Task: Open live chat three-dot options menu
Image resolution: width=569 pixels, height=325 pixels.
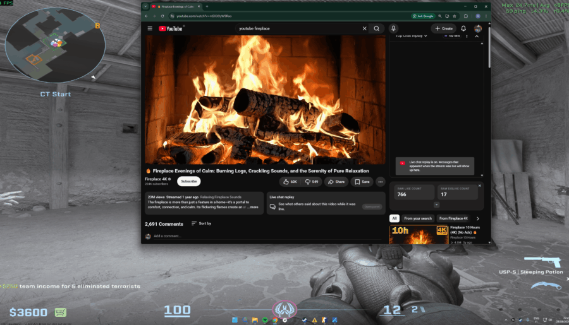Action: pyautogui.click(x=467, y=36)
